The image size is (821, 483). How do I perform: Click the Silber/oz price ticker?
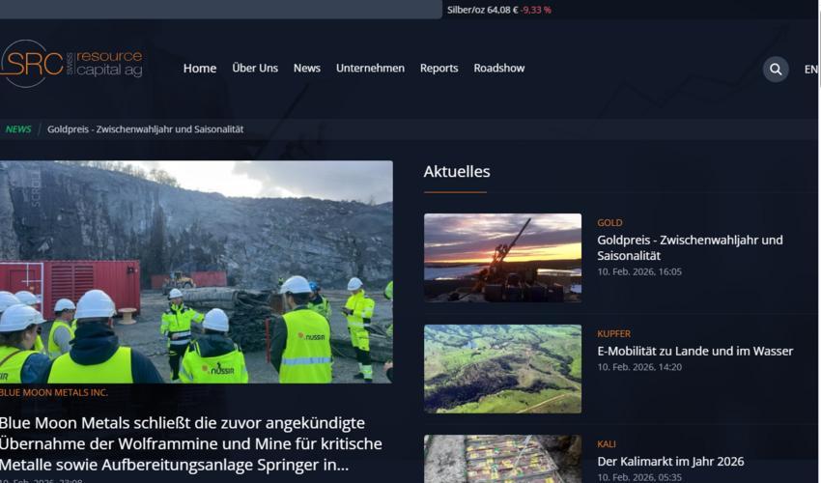coord(498,10)
